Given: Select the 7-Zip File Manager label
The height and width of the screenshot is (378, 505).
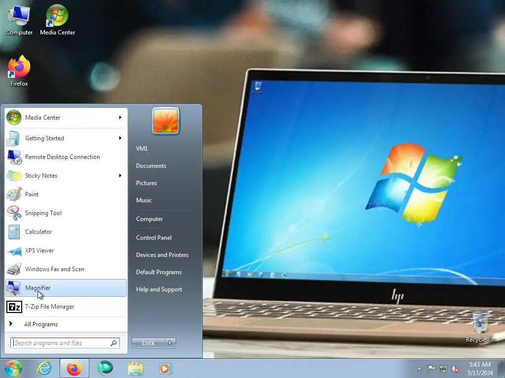Looking at the screenshot, I should (x=50, y=307).
